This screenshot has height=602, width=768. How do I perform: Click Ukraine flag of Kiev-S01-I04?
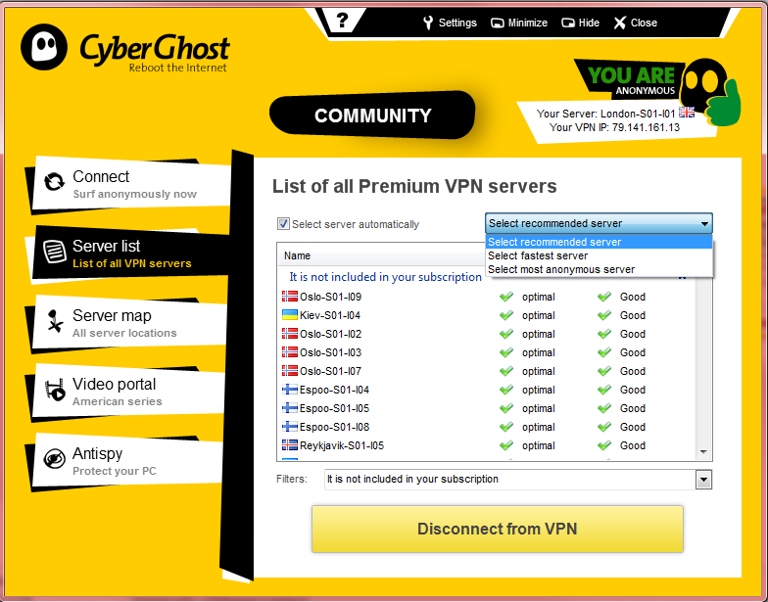(x=290, y=315)
